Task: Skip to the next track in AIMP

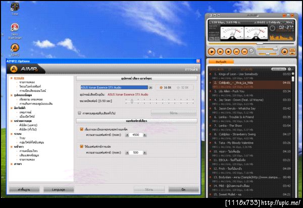Action: (x=244, y=51)
